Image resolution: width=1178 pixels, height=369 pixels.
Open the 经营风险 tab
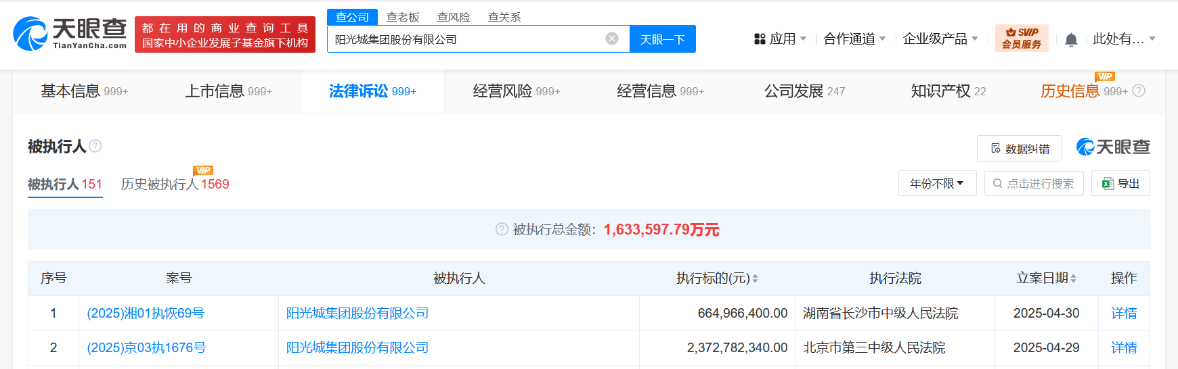coord(517,91)
